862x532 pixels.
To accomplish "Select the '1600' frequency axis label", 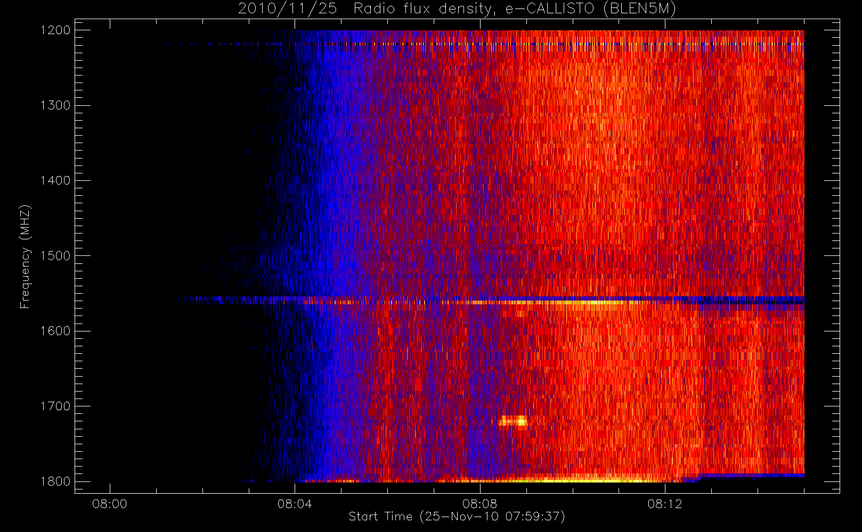I will coord(55,331).
